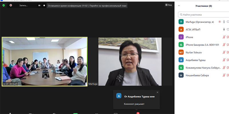This screenshot has width=229, height=114.
Task: Toggle the АГЭУ, ИПБиП microphone icon
Action: coord(224,29)
